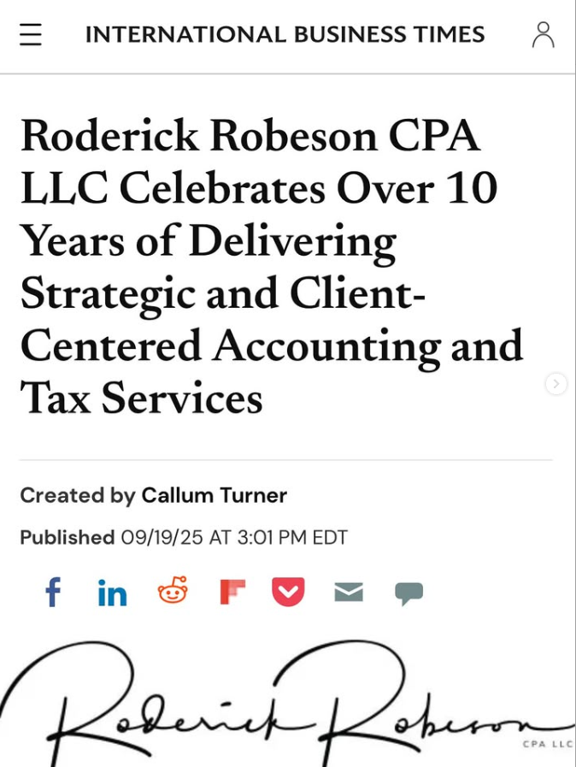576x767 pixels.
Task: Click "Tax Services" in the headline
Action: click(141, 398)
